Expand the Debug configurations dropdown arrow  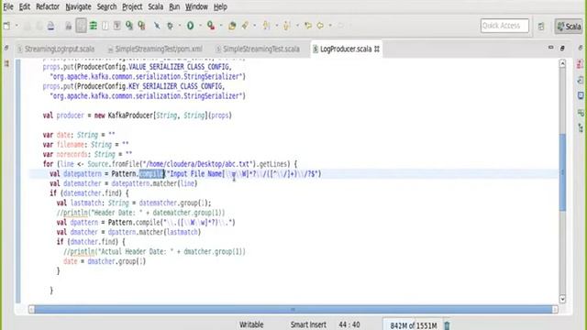[180, 26]
